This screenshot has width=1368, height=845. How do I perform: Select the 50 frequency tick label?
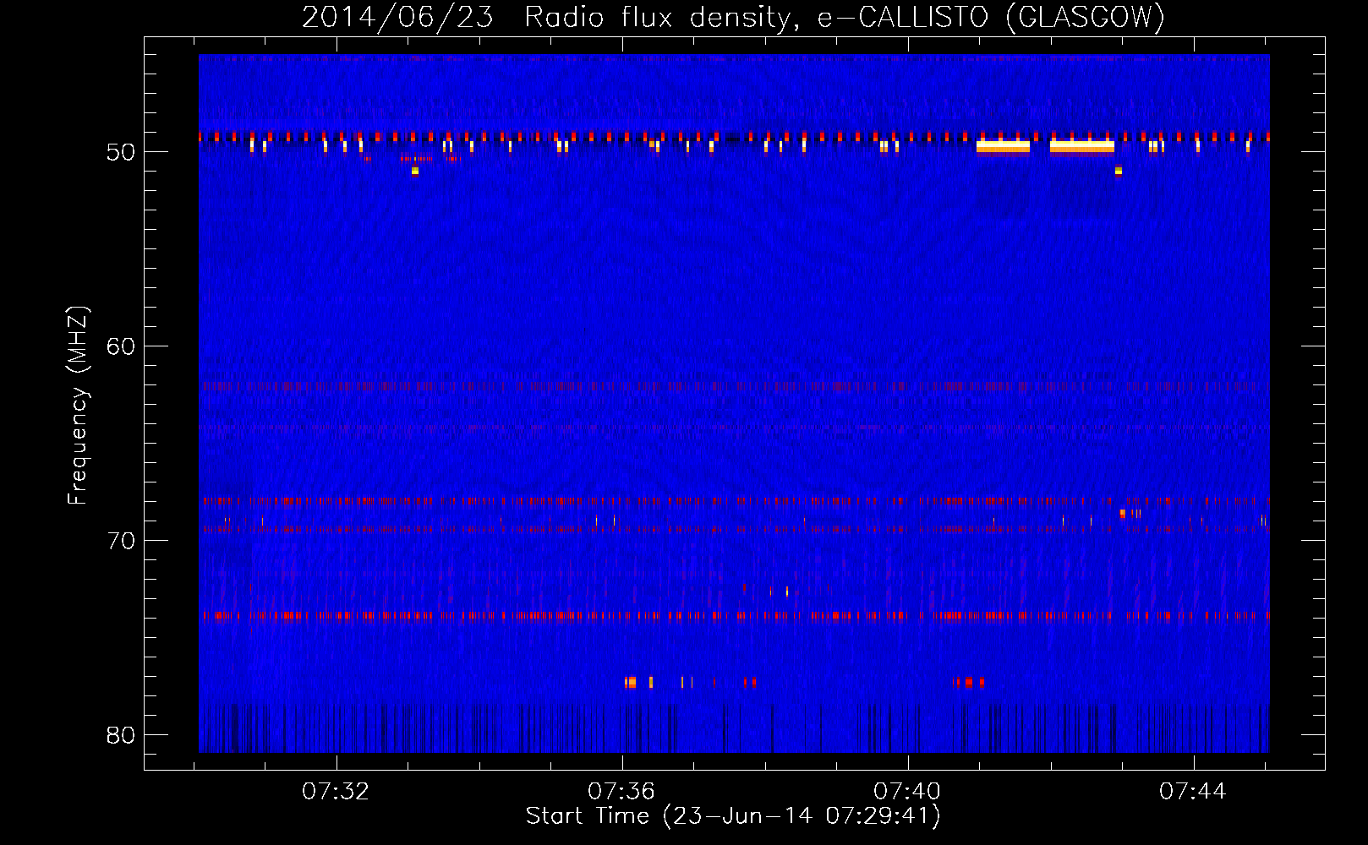(121, 152)
